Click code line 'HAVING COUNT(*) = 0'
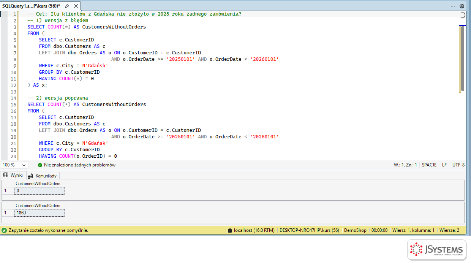The width and height of the screenshot is (471, 263). click(x=66, y=79)
